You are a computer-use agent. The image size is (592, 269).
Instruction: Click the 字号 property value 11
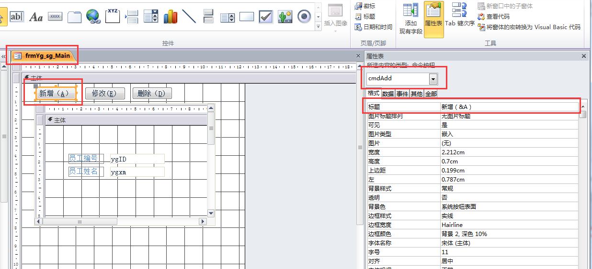(x=509, y=252)
